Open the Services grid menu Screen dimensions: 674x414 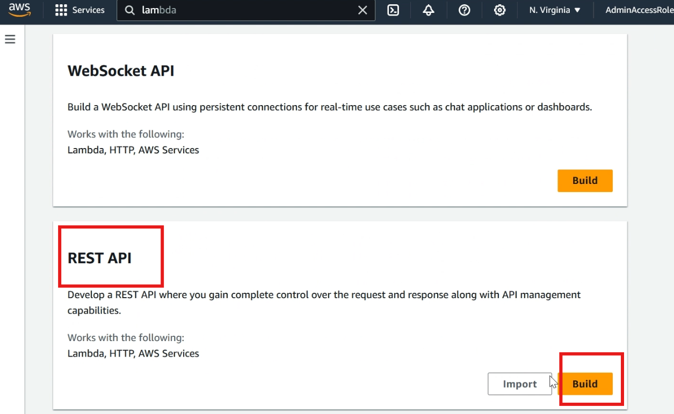(x=61, y=10)
